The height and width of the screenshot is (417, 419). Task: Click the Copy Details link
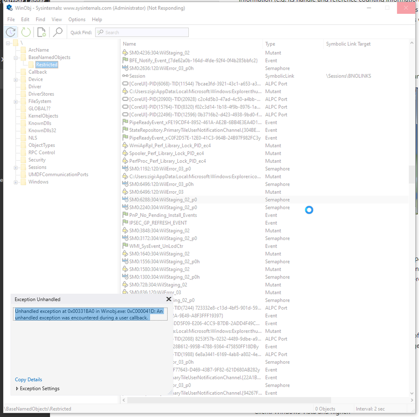29,380
